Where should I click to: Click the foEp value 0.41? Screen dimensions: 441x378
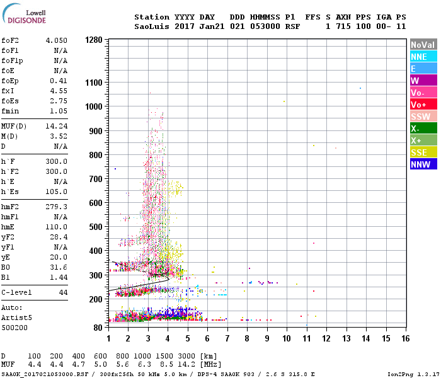(59, 81)
